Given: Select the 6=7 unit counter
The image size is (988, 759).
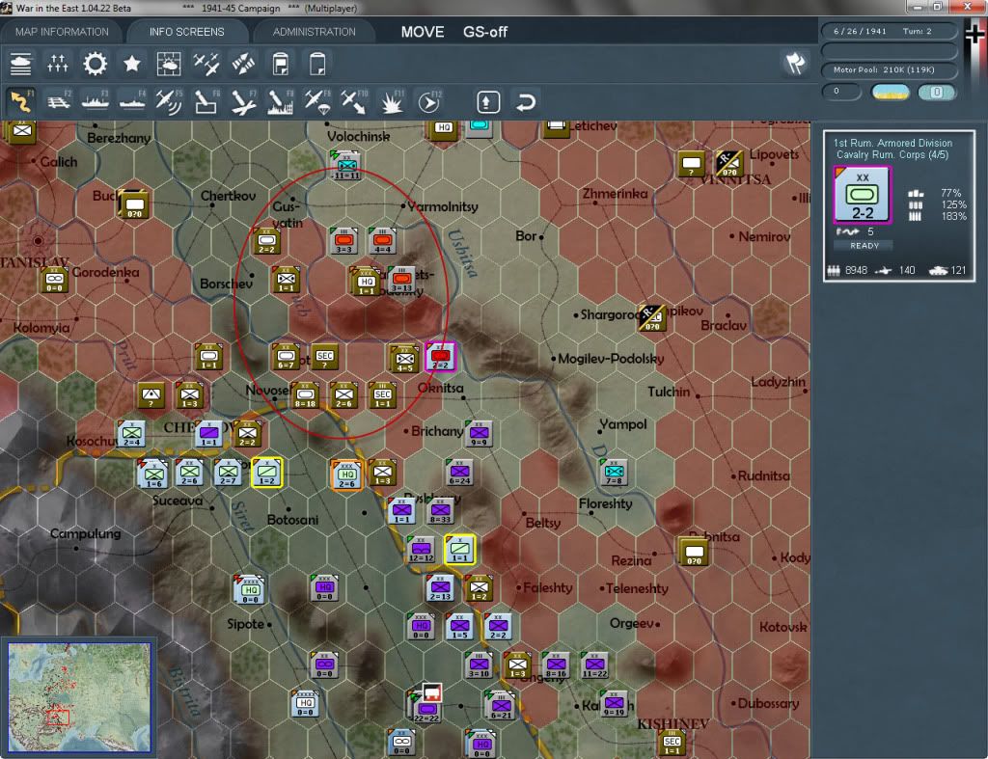Looking at the screenshot, I should [286, 357].
